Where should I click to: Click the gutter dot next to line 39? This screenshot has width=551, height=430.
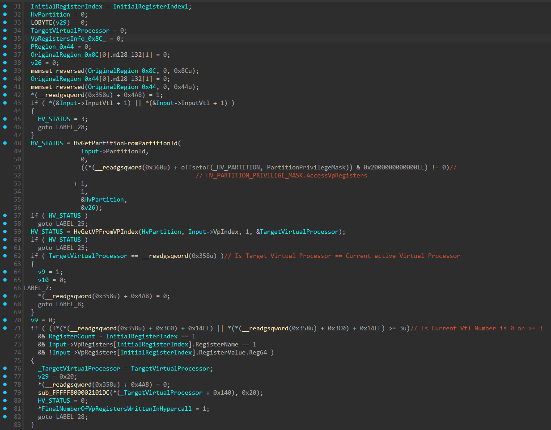point(5,71)
